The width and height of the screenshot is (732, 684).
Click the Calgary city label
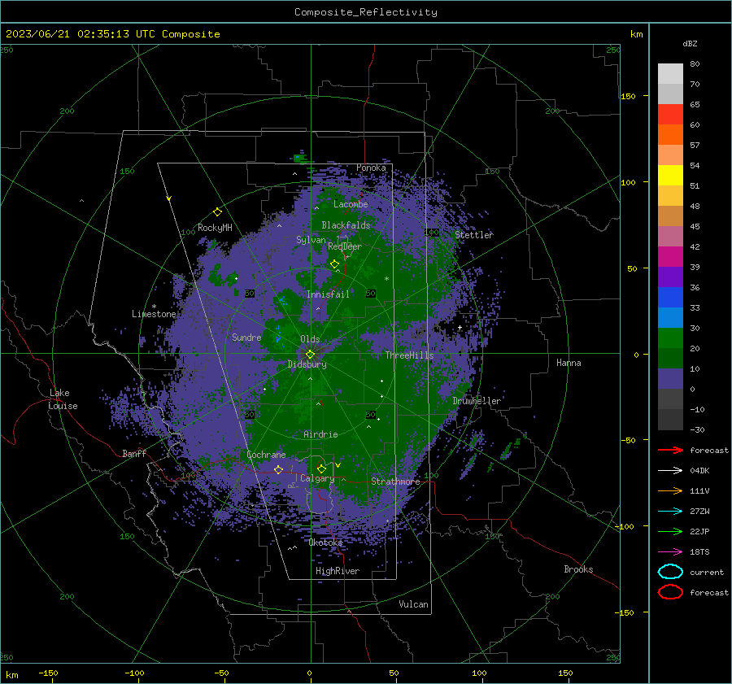317,478
